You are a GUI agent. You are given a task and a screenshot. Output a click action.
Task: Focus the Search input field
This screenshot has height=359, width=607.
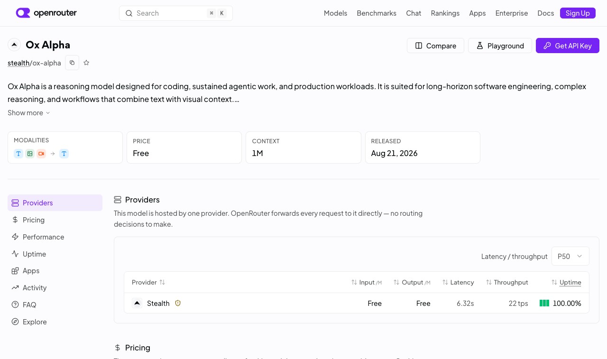(x=176, y=13)
